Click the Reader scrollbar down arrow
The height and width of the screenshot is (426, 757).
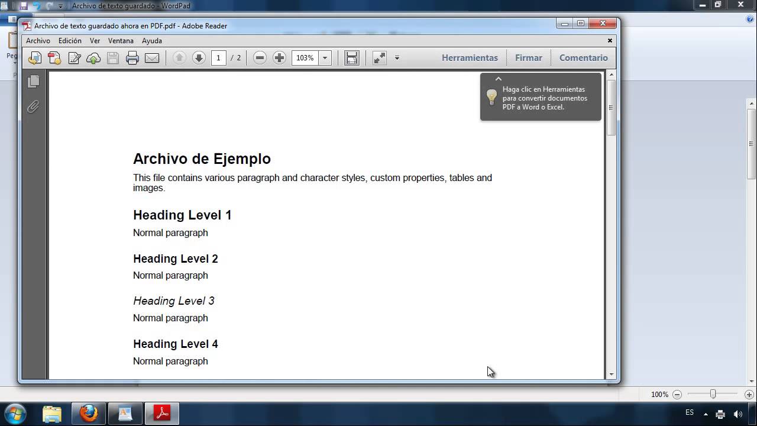pos(611,375)
